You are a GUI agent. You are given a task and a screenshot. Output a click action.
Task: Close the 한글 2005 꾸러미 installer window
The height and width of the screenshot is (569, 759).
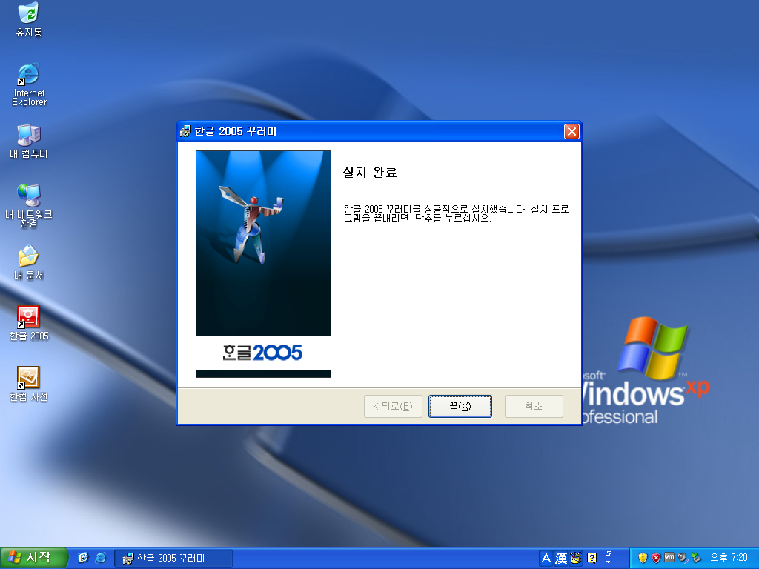click(571, 131)
